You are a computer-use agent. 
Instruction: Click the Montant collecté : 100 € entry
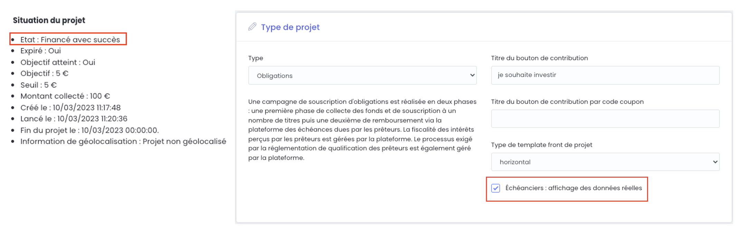pyautogui.click(x=65, y=96)
